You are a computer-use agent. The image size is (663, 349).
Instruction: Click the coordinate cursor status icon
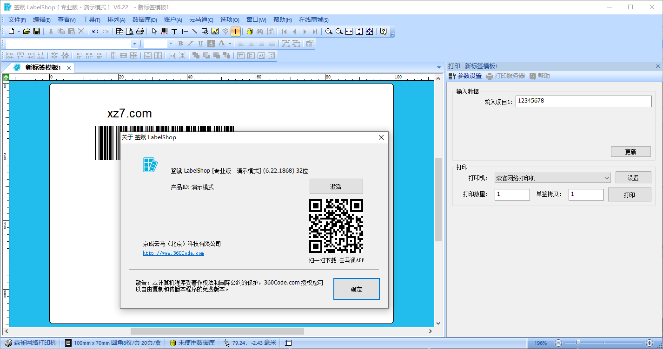click(226, 343)
